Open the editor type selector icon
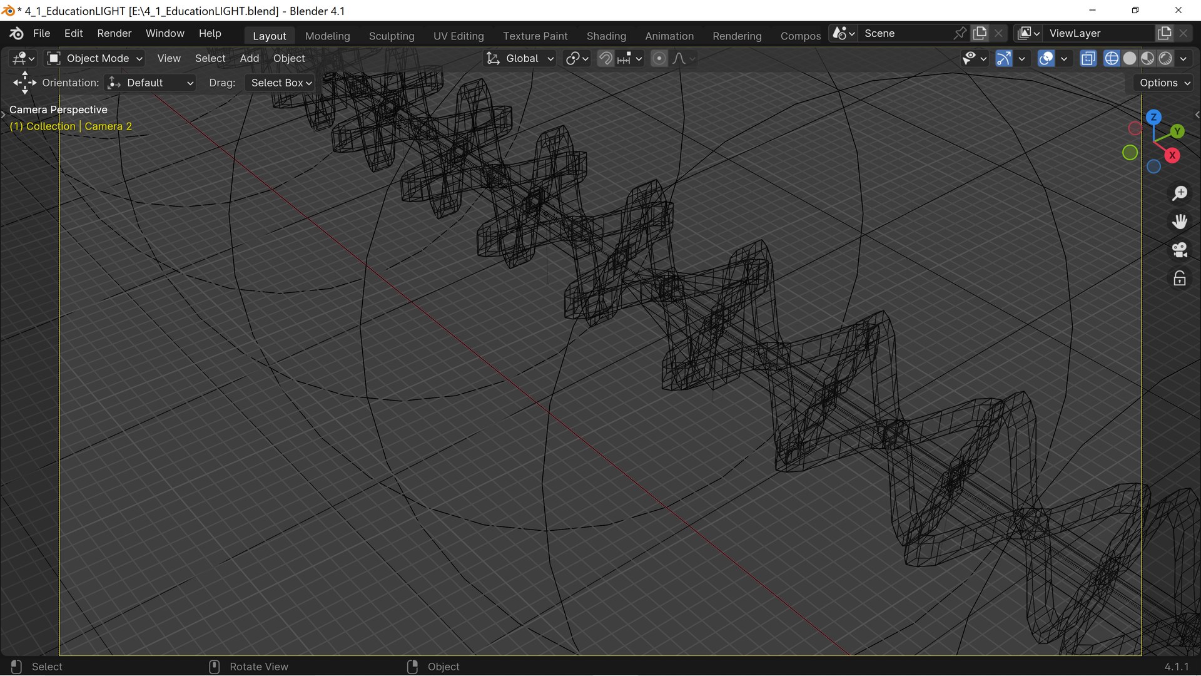The image size is (1201, 676). pyautogui.click(x=24, y=58)
